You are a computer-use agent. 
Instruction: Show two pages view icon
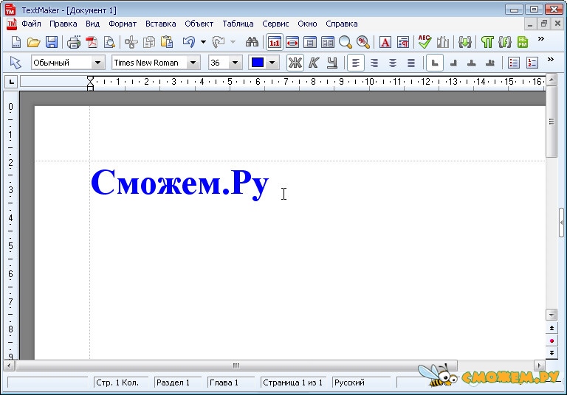[328, 42]
